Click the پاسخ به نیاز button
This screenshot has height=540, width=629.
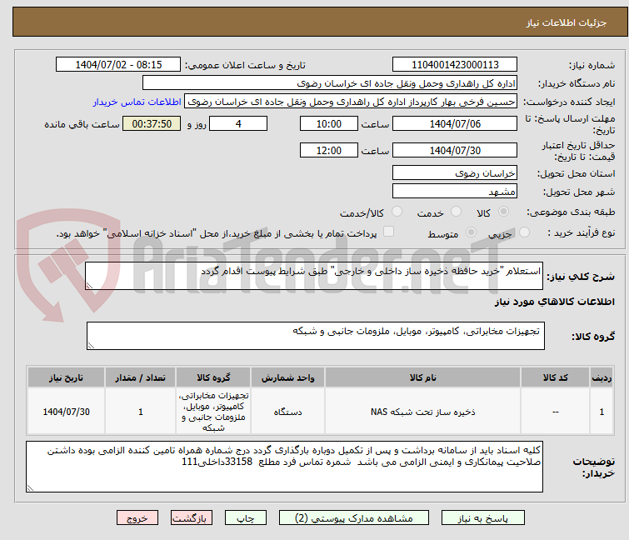(x=483, y=517)
